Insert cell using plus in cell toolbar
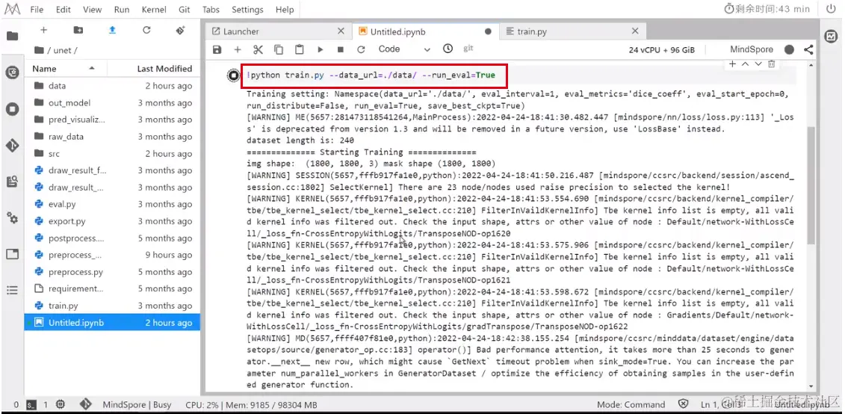This screenshot has width=845, height=414. [x=732, y=64]
